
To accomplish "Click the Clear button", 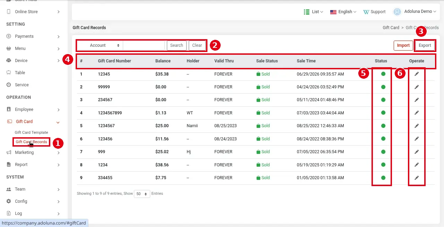I will coord(197,45).
